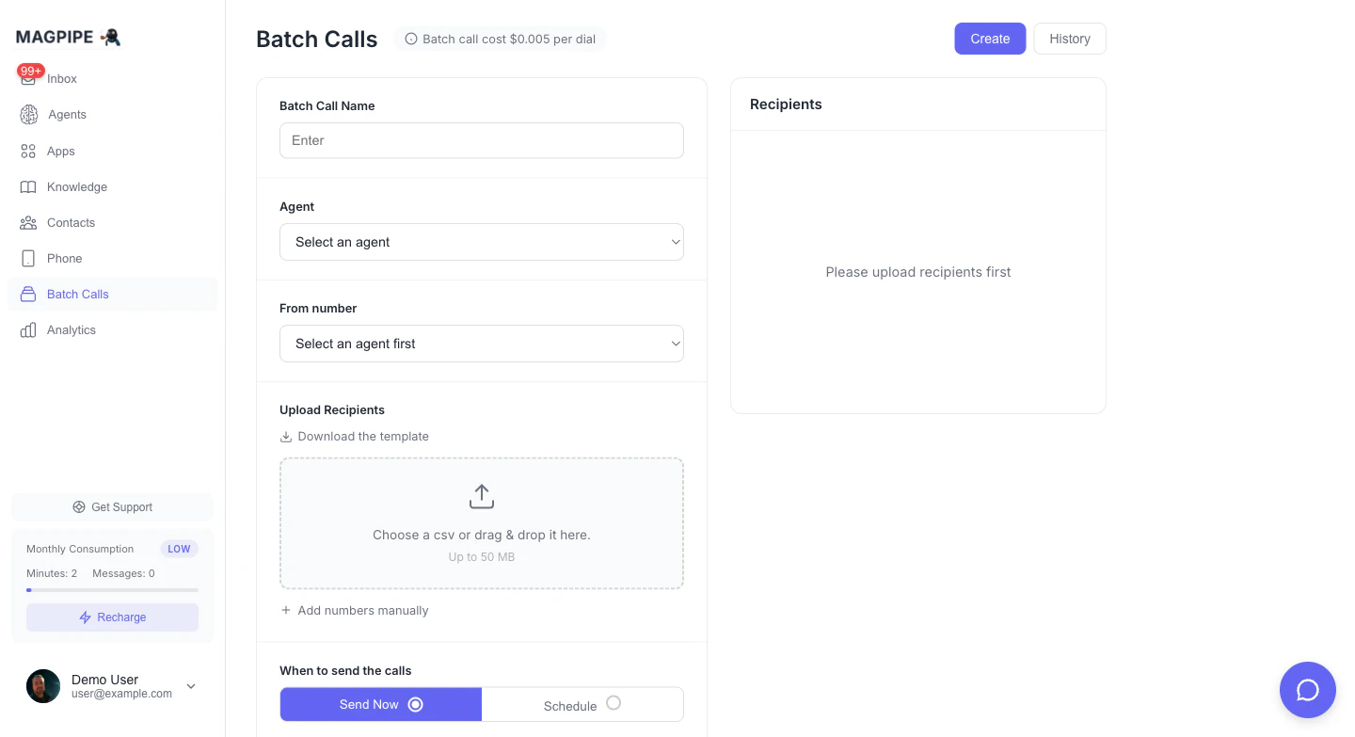1355x737 pixels.
Task: Open the Inbox from the sidebar
Action: (x=61, y=78)
